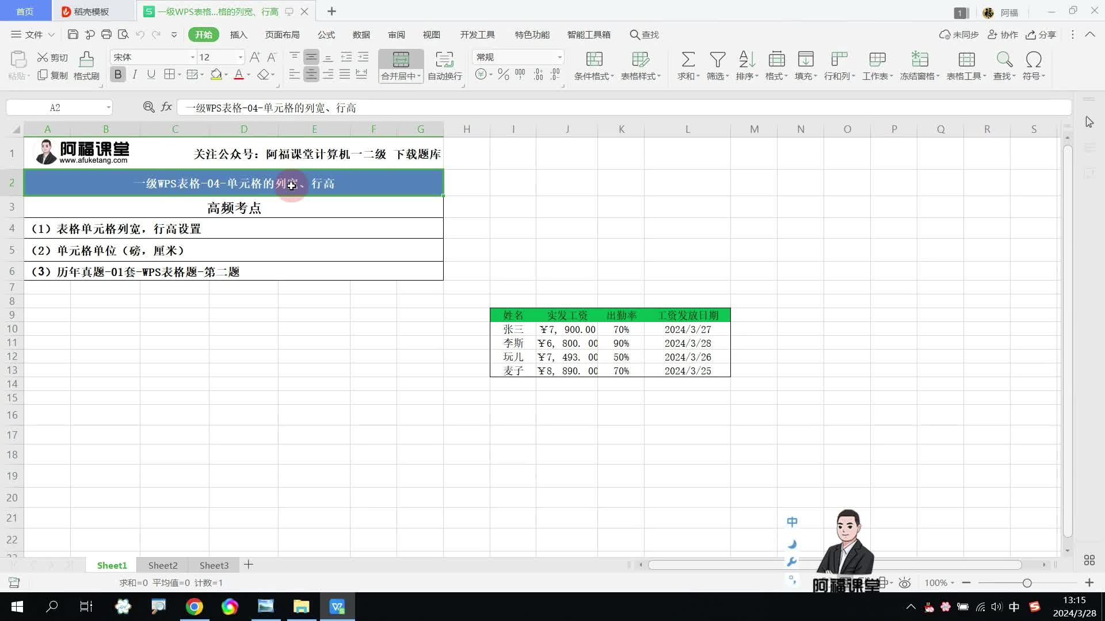Open the File (文件) menu button
The image size is (1105, 621).
click(x=33, y=35)
